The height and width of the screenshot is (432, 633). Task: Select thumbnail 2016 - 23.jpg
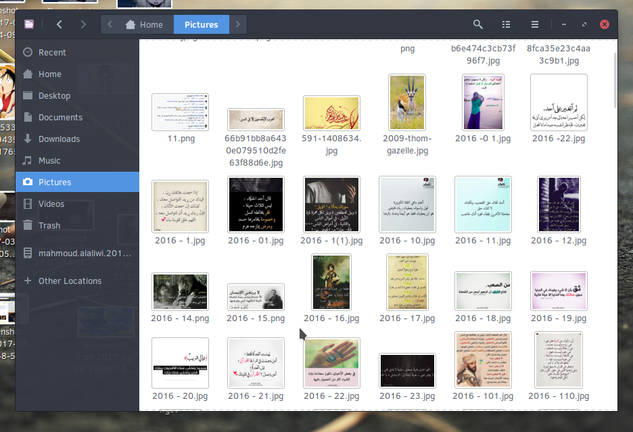point(407,370)
